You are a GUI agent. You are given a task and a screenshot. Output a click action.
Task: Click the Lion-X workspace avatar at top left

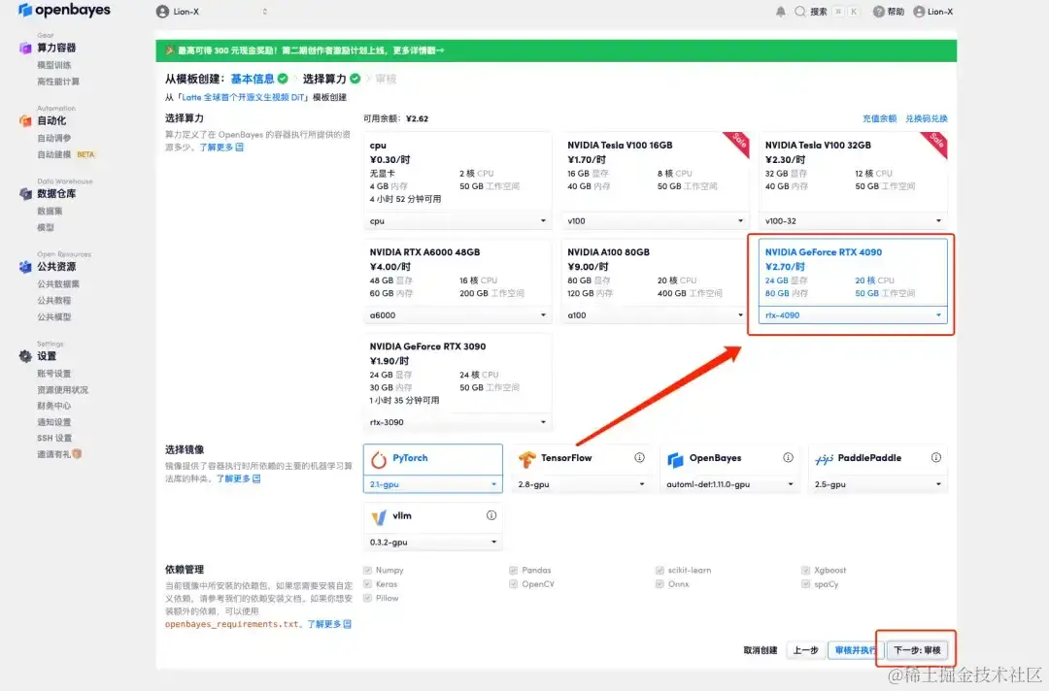pos(162,12)
